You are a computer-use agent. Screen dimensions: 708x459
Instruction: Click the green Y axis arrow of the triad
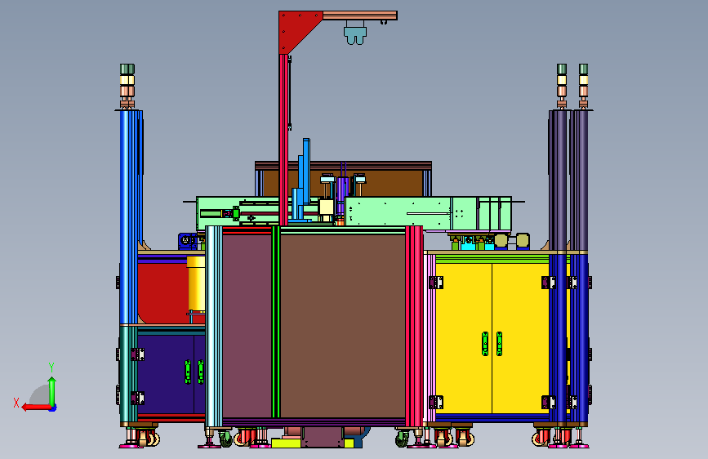pyautogui.click(x=52, y=392)
